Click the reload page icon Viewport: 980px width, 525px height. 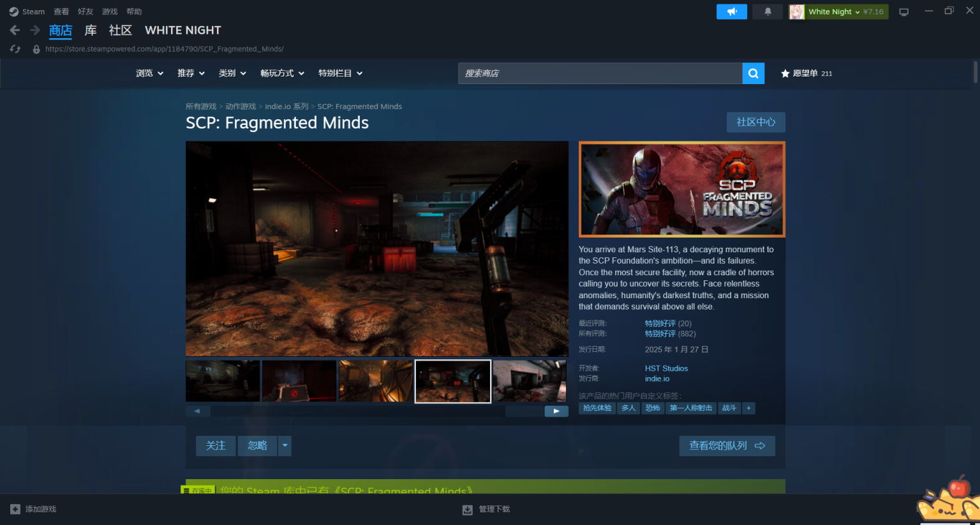coord(15,49)
